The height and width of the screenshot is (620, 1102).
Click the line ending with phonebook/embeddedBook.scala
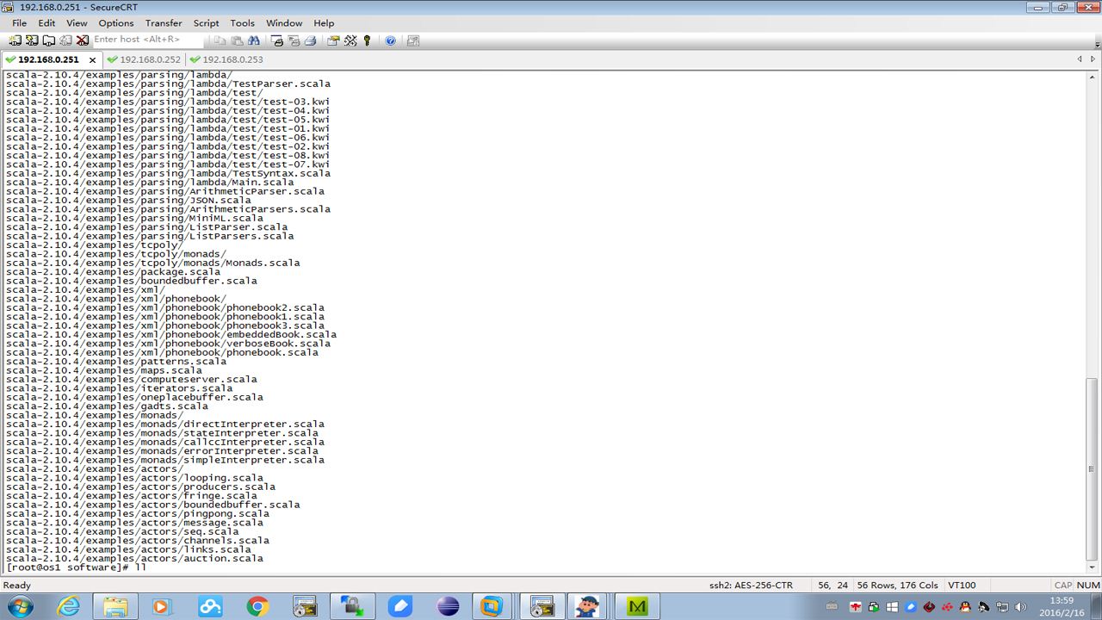coord(170,334)
